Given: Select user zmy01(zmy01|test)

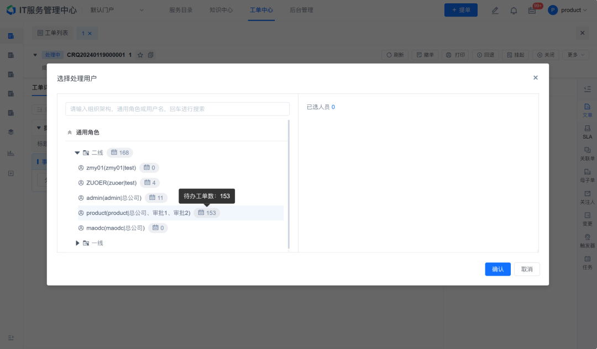Looking at the screenshot, I should point(111,168).
